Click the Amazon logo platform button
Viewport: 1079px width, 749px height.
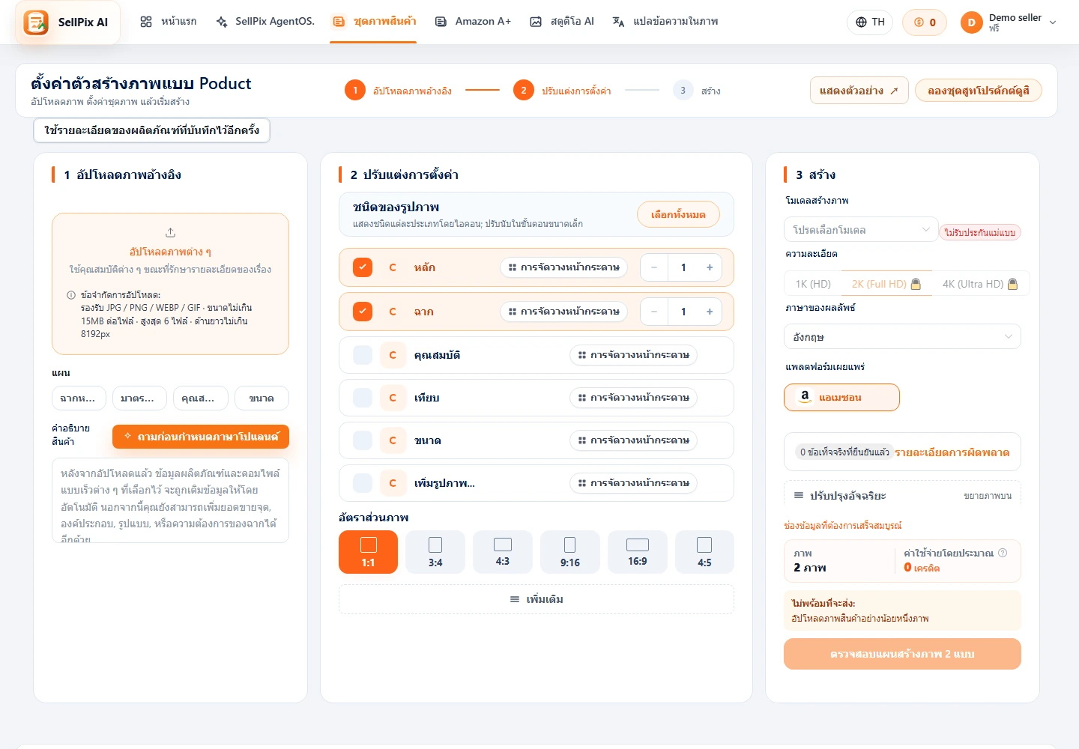coord(841,397)
